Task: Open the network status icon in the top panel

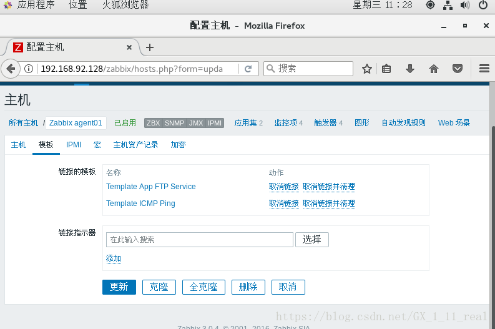Action: 448,5
